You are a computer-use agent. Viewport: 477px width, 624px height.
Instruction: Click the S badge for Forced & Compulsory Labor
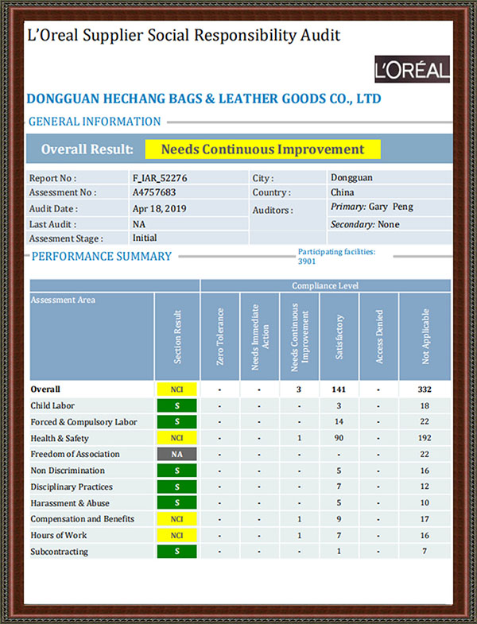tap(176, 422)
